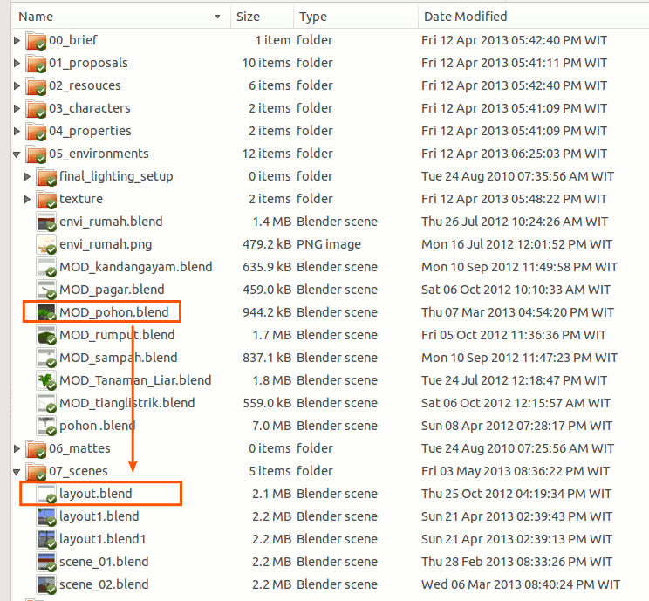Viewport: 649px width, 601px height.
Task: Click the 7.0 MB size of pohon .blend
Action: pos(271,426)
